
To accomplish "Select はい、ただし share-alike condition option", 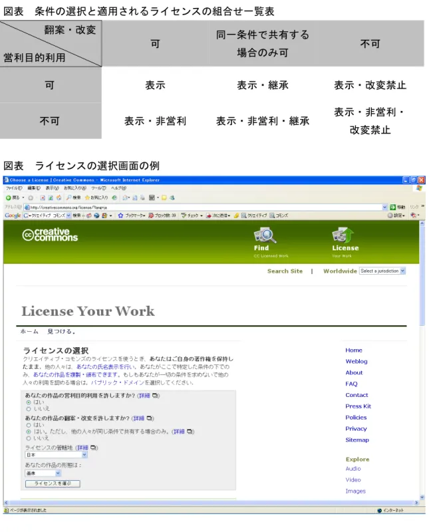I will tap(29, 432).
